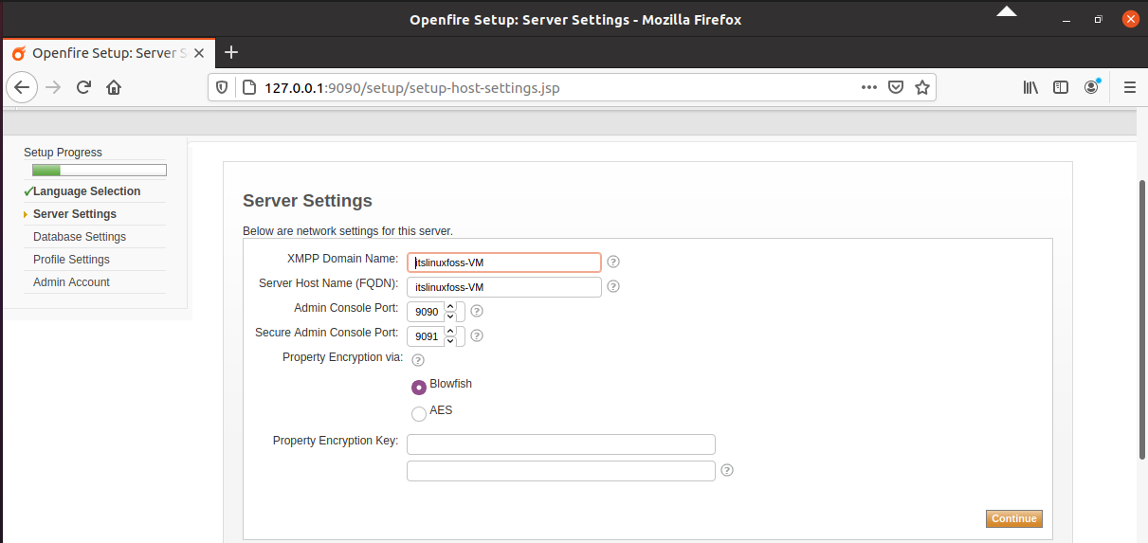The height and width of the screenshot is (543, 1148).
Task: Click the help icon beside Property Encryption Key
Action: click(x=727, y=470)
